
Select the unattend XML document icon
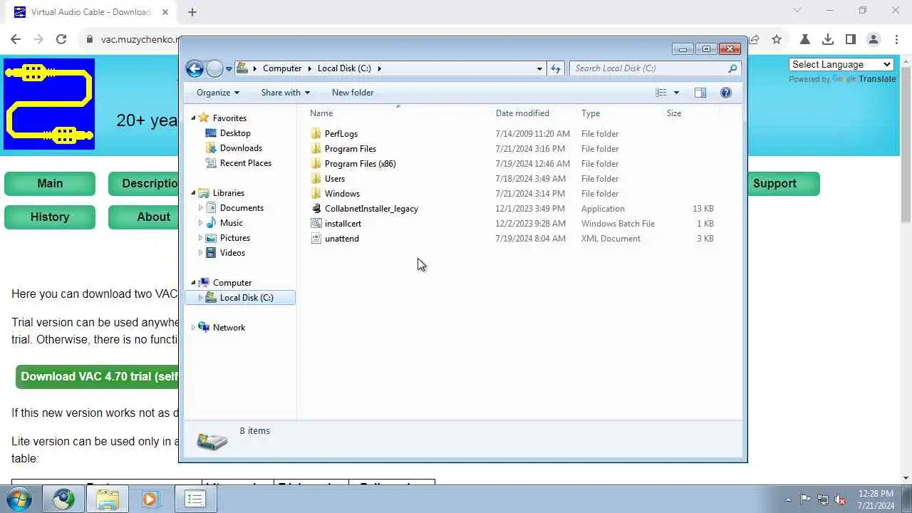click(316, 239)
